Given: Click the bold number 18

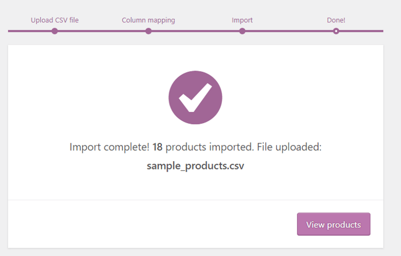Looking at the screenshot, I should pos(157,147).
